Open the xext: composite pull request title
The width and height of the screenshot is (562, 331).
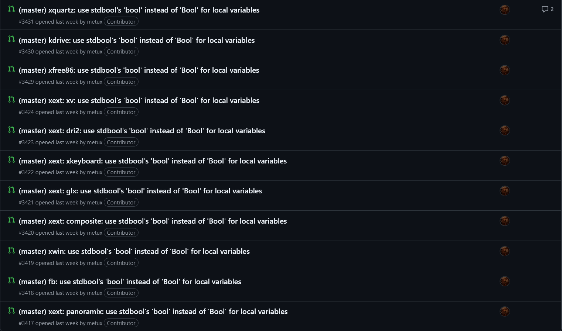click(153, 221)
